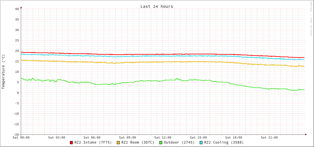Click the Sat 06:00 time axis label

[92, 138]
